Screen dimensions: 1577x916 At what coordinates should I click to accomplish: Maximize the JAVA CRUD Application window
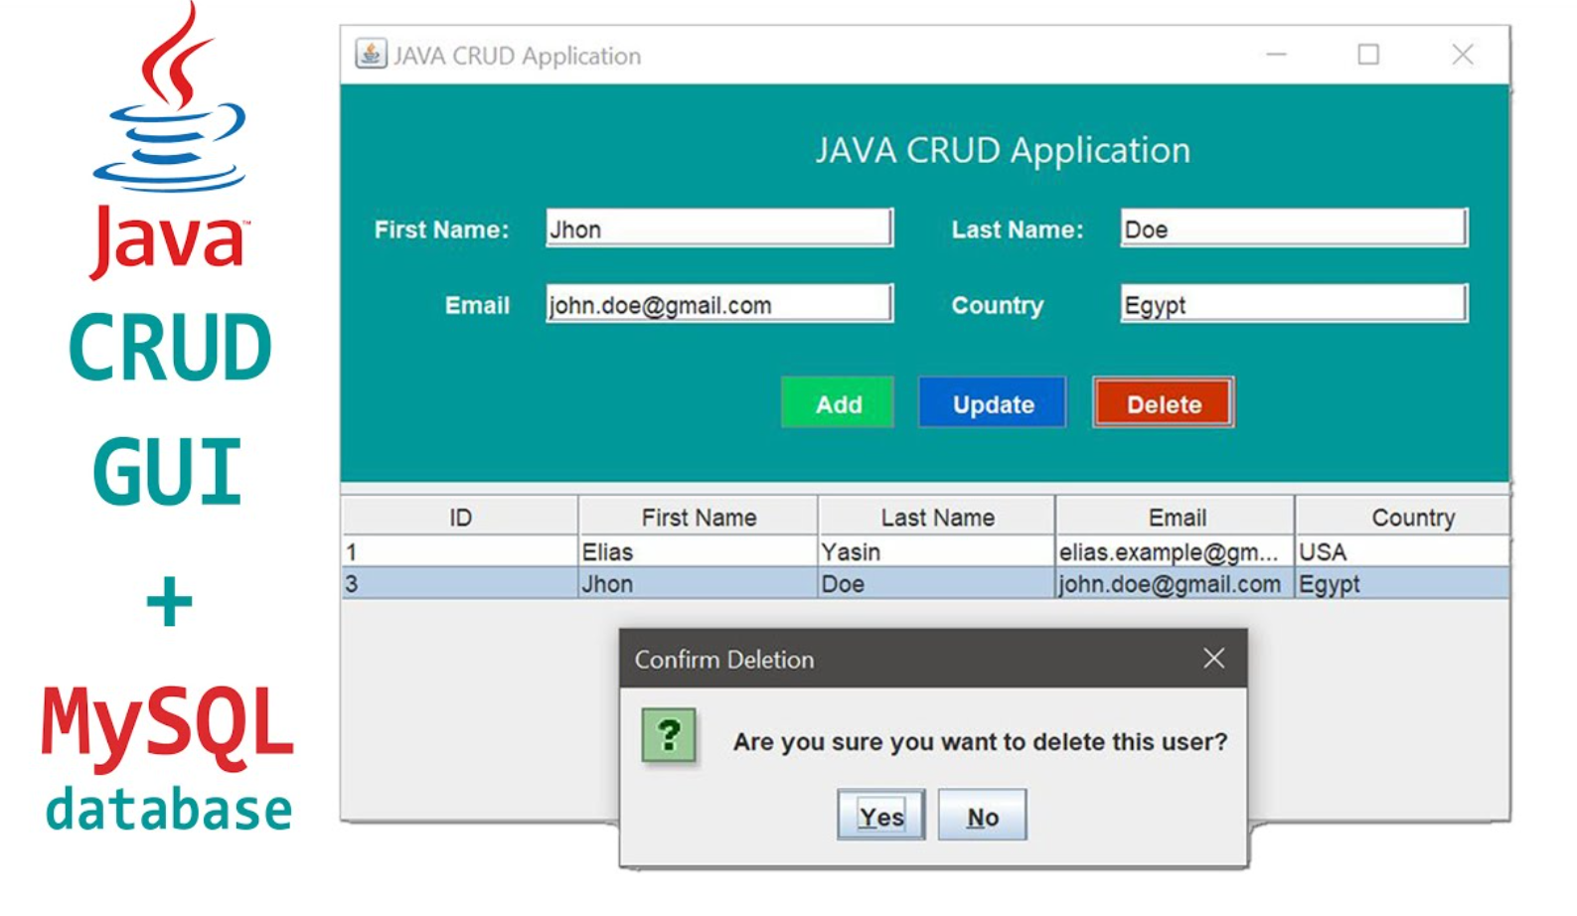(x=1368, y=54)
